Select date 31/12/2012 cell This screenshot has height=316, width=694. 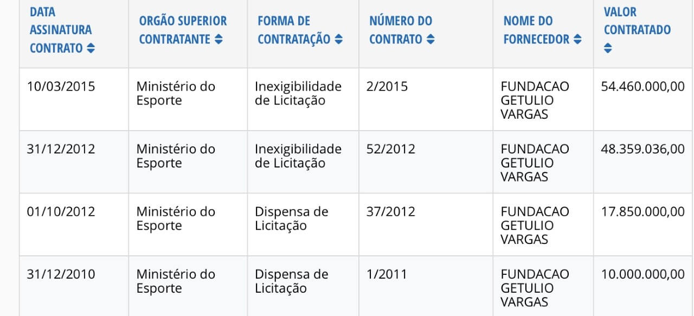click(x=61, y=149)
